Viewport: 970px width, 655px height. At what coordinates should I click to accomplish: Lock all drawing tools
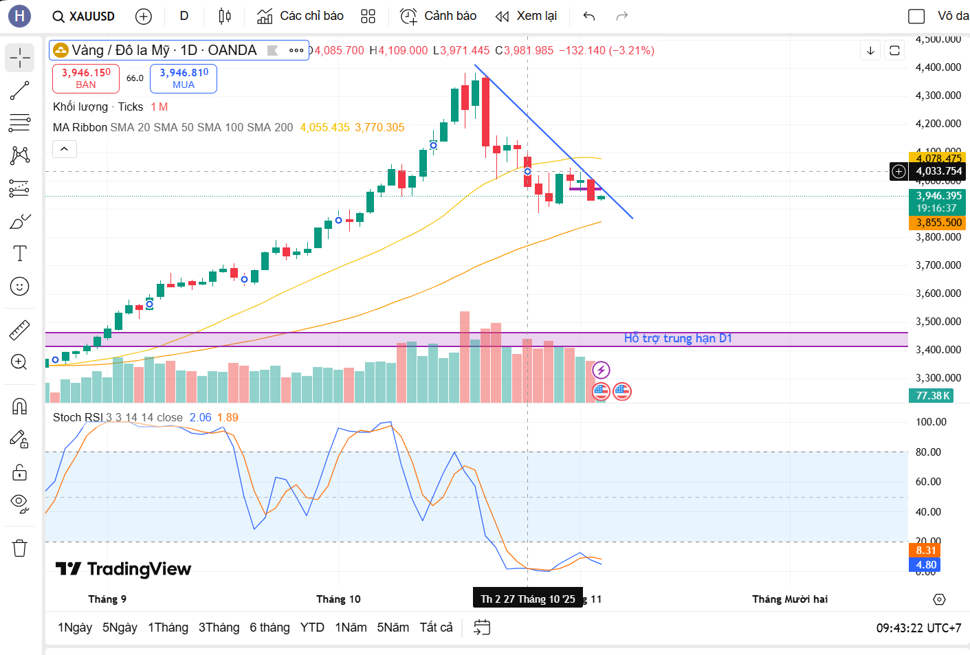click(19, 472)
